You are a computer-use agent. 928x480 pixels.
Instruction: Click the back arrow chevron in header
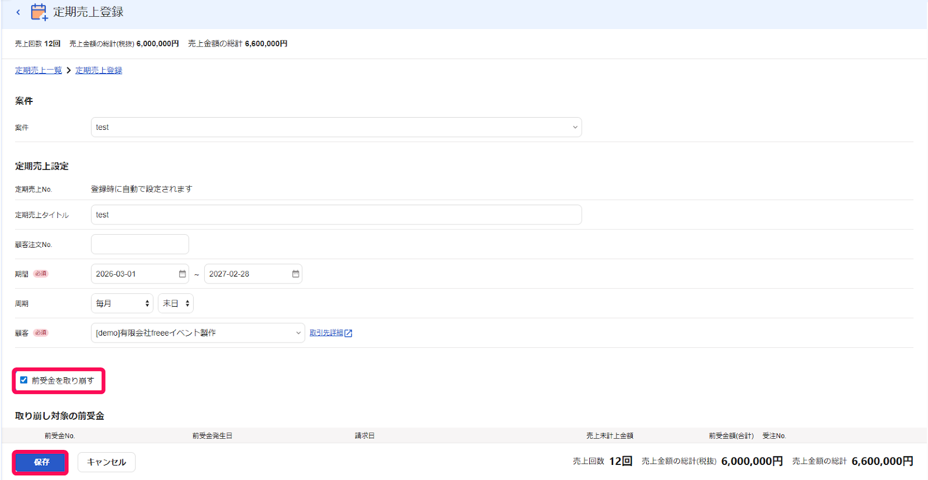click(18, 12)
